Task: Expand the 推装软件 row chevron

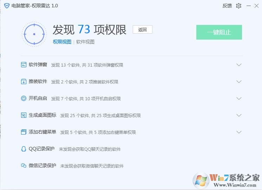Action: click(239, 82)
